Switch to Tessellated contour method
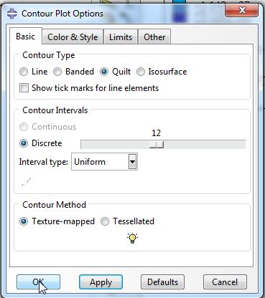The image size is (265, 298). [105, 221]
